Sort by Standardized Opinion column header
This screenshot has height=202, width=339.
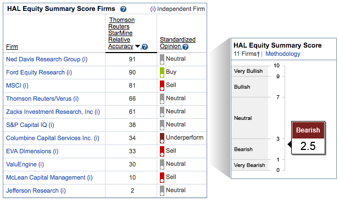coord(177,43)
